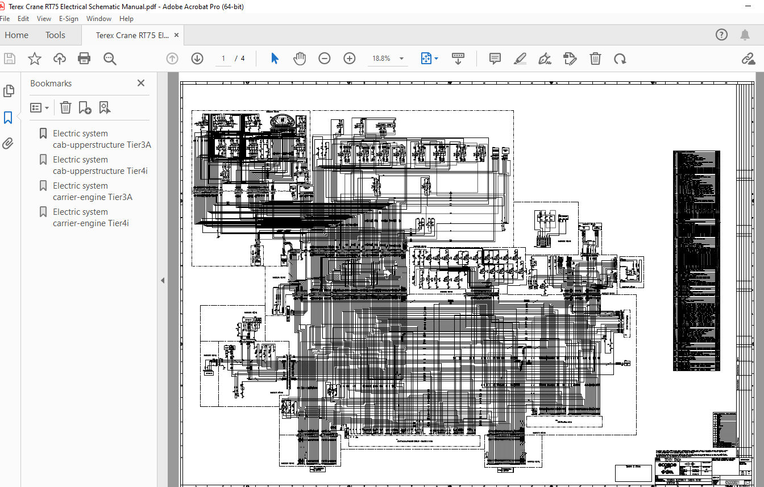Open the Sign document pen tool
The width and height of the screenshot is (764, 487).
(545, 59)
